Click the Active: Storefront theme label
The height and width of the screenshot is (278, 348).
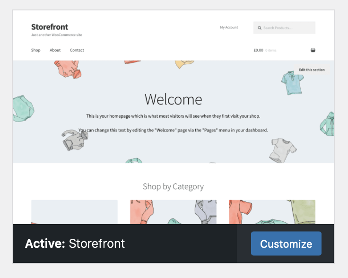pyautogui.click(x=75, y=243)
